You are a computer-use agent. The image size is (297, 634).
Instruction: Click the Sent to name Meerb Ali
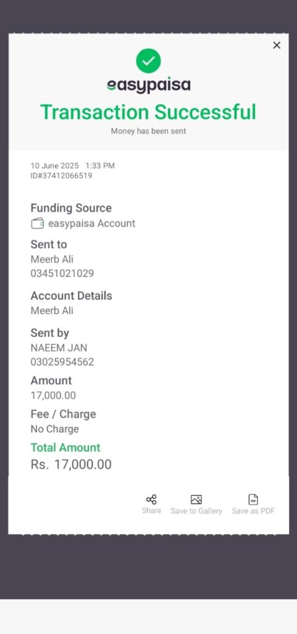coord(52,259)
